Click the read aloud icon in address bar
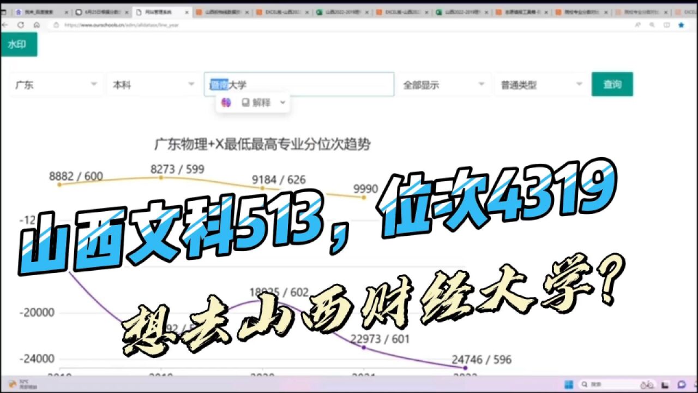 click(637, 25)
